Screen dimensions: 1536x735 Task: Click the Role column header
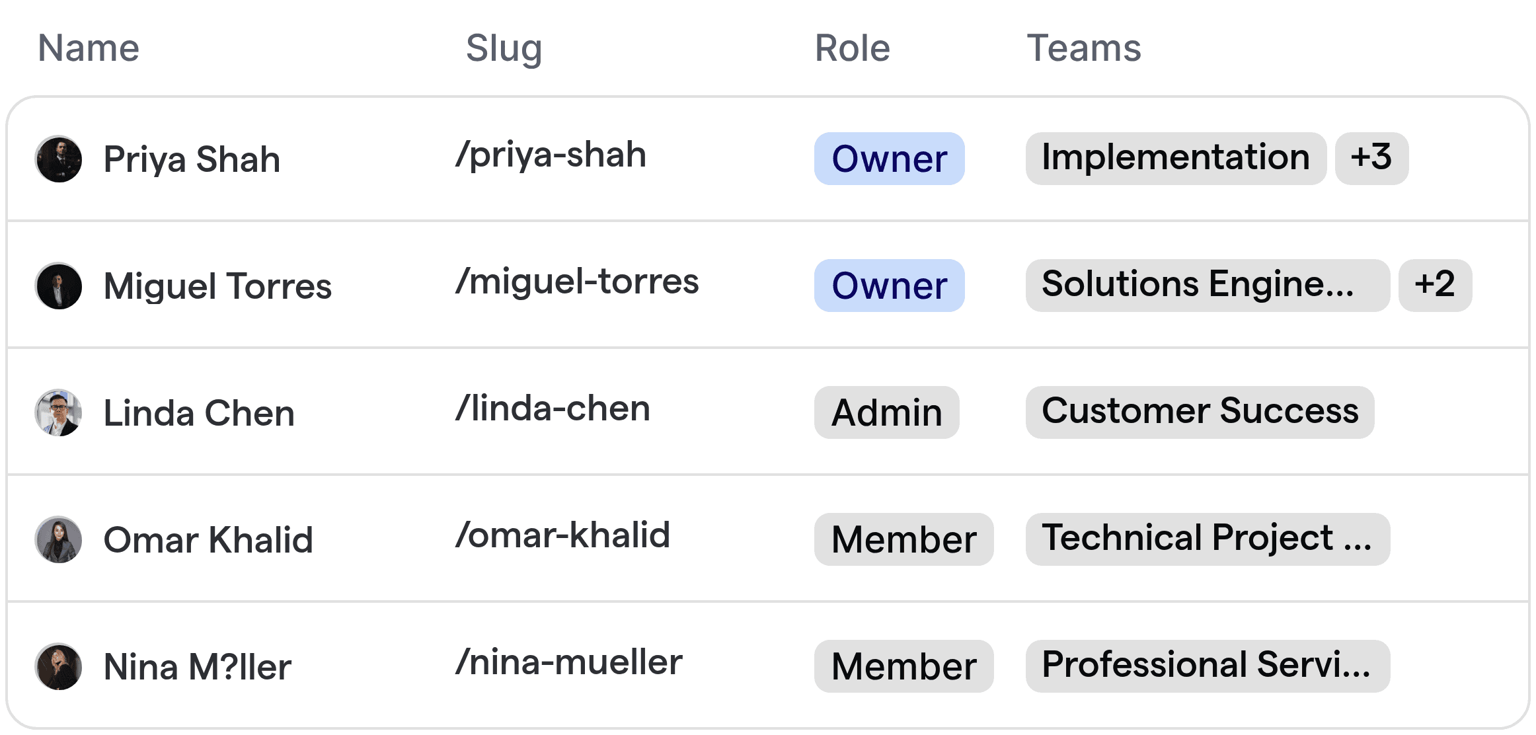pyautogui.click(x=852, y=48)
